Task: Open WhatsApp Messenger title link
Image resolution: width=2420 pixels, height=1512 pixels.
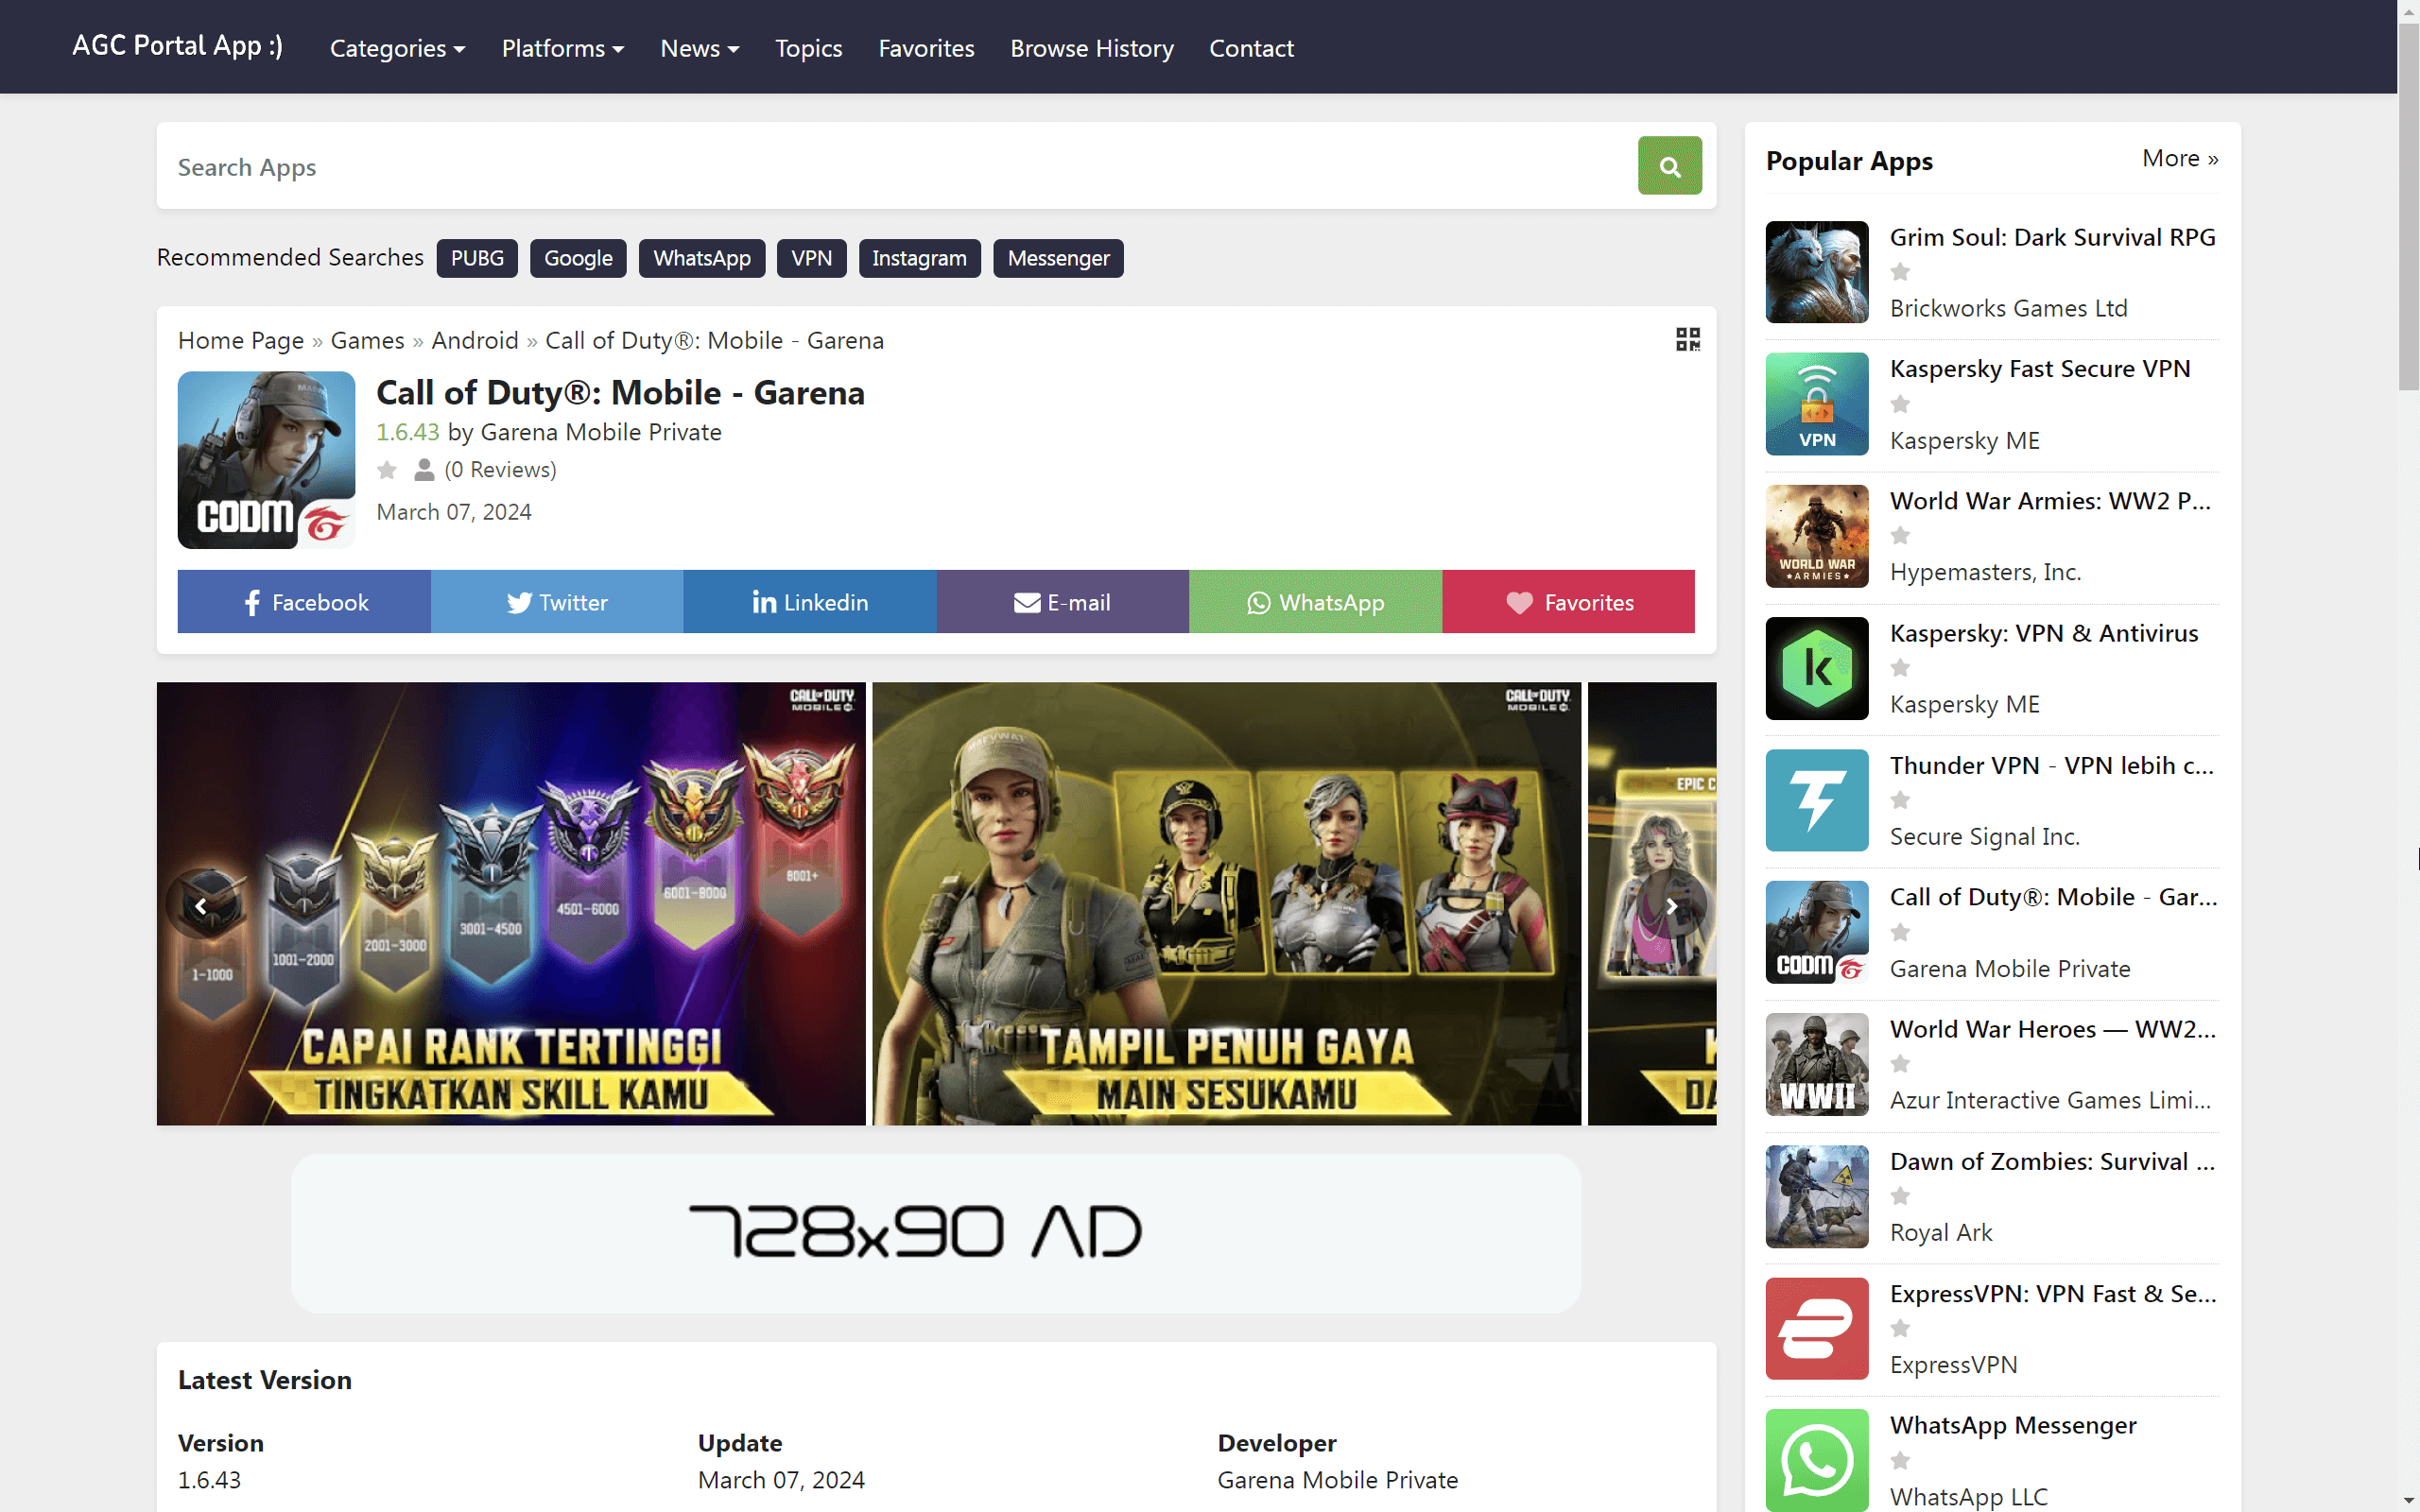Action: (x=2013, y=1425)
